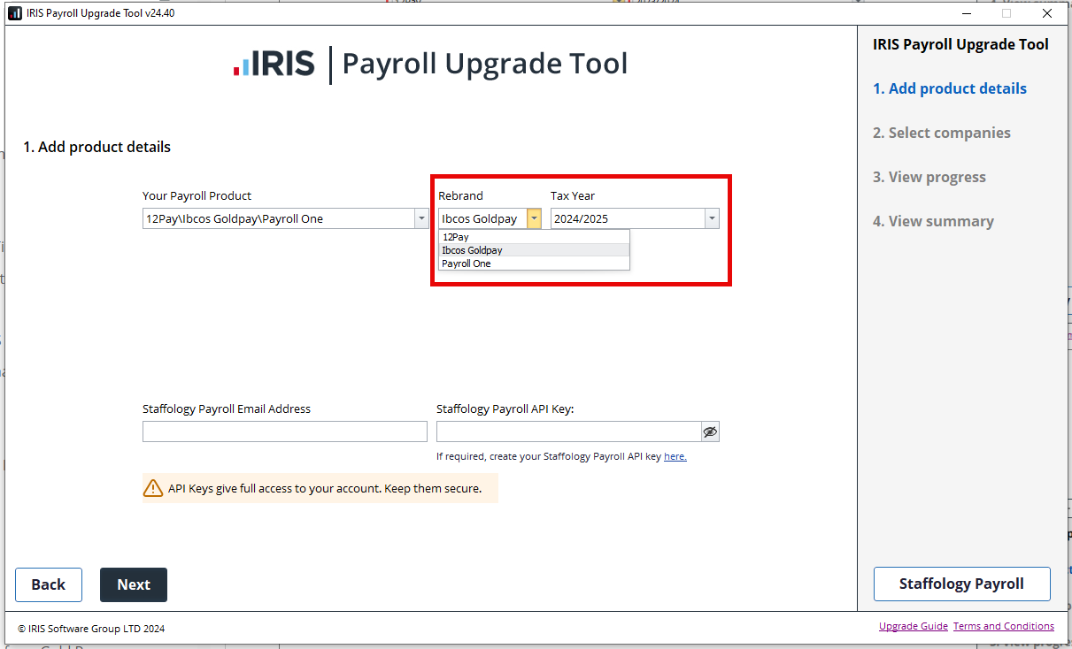Select step 2. Select companies in sidebar
The image size is (1072, 649).
[942, 133]
